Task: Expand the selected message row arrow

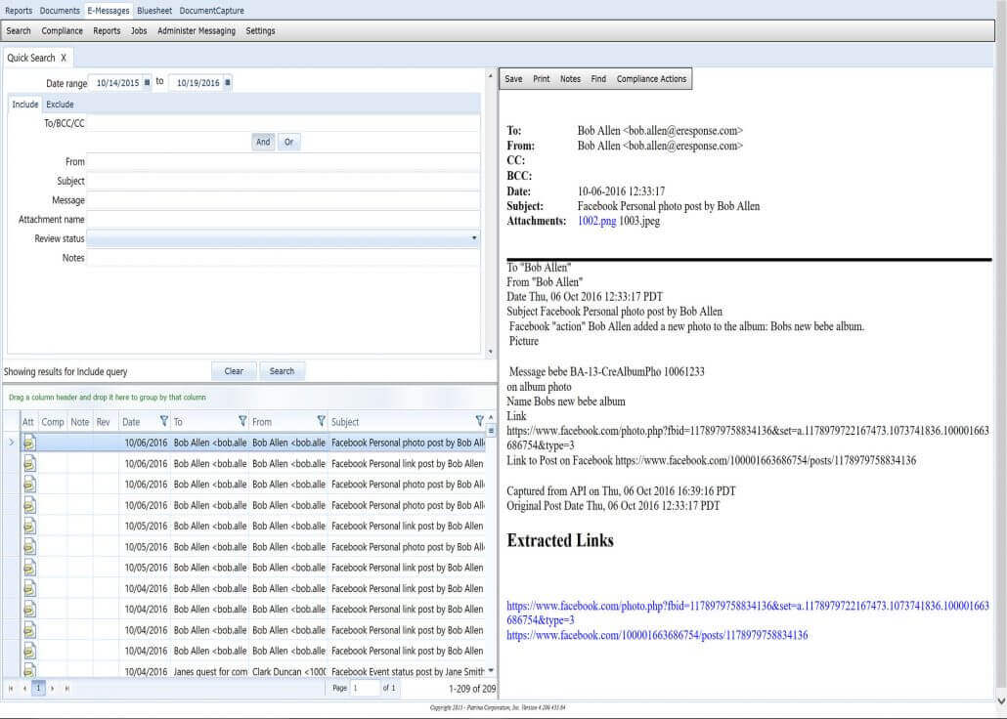Action: click(10, 442)
